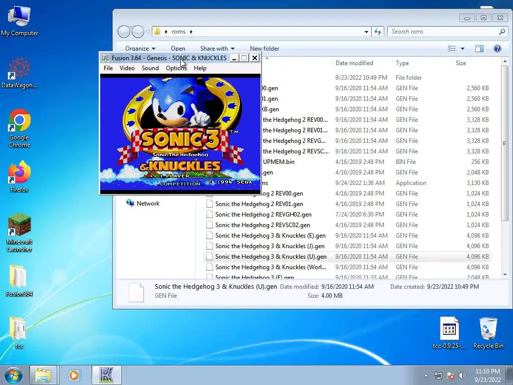513x385 pixels.
Task: Open tcc folder on desktop
Action: tap(20, 333)
